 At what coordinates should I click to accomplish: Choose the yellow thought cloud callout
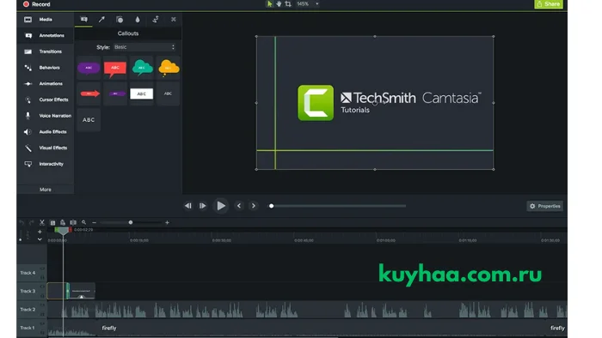[169, 68]
